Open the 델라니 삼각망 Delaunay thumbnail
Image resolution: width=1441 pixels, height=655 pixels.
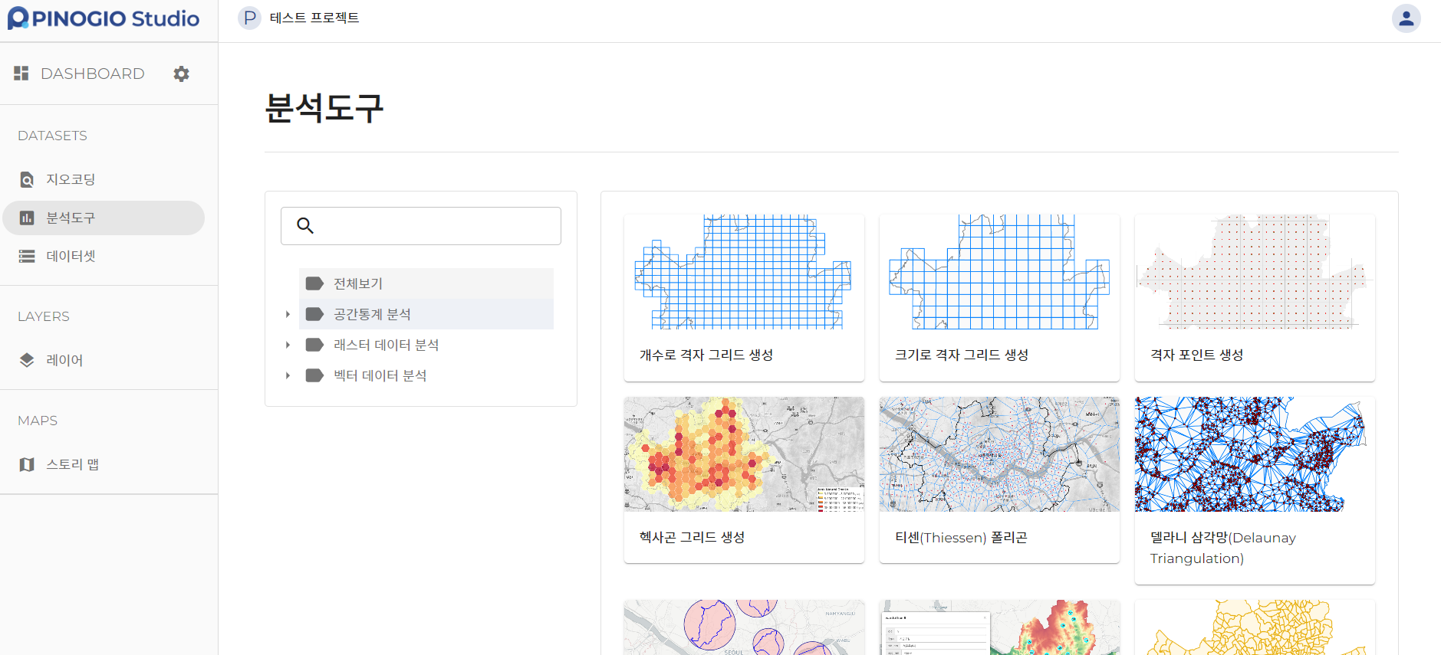point(1255,454)
